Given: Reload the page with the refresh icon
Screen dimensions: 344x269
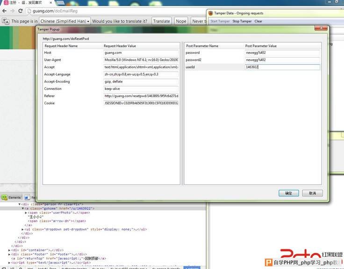Looking at the screenshot, I should click(x=21, y=11).
